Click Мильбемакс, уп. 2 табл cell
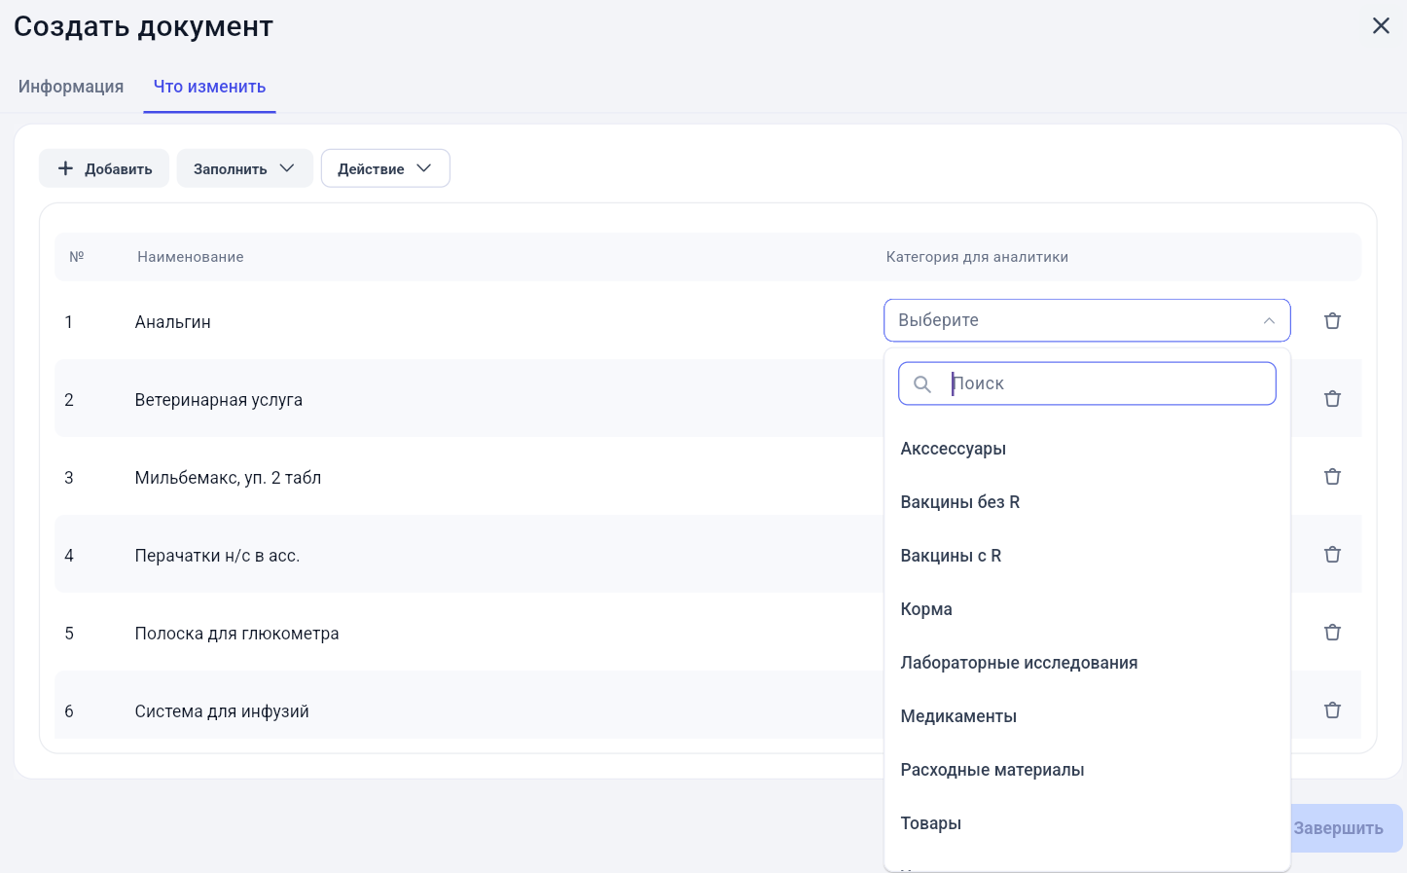The height and width of the screenshot is (873, 1407). coord(228,478)
